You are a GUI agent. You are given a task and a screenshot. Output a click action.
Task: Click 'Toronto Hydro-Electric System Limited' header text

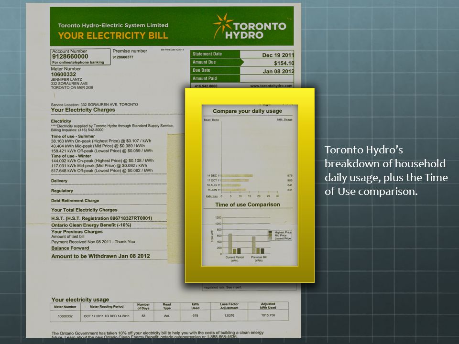tap(113, 25)
